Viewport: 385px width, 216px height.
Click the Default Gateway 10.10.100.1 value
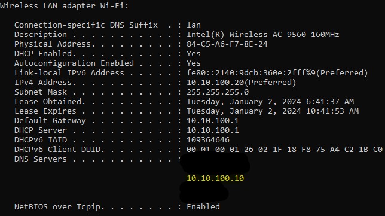(x=213, y=121)
